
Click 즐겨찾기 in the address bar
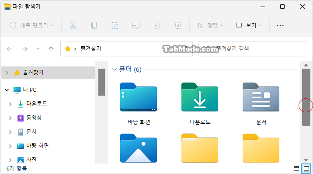tap(91, 49)
